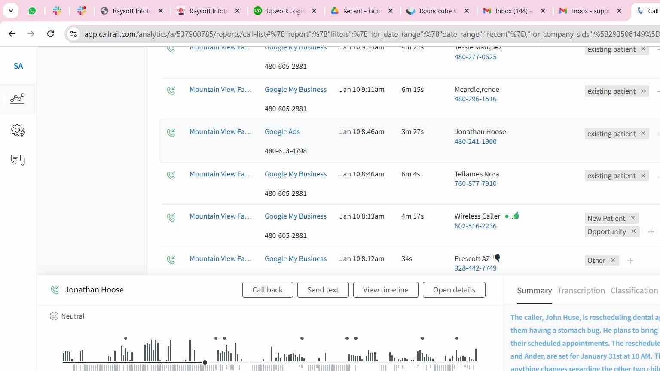Open the Inbox (144) Gmail tab
The image size is (660, 371).
tap(514, 11)
